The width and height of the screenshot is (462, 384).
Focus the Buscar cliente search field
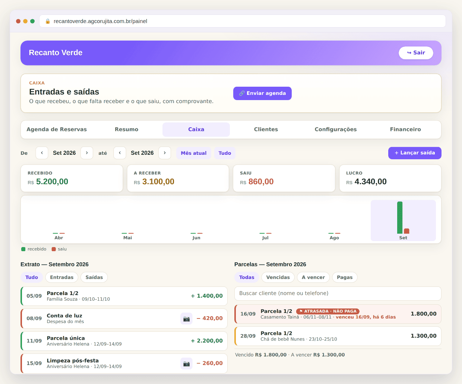(x=338, y=294)
